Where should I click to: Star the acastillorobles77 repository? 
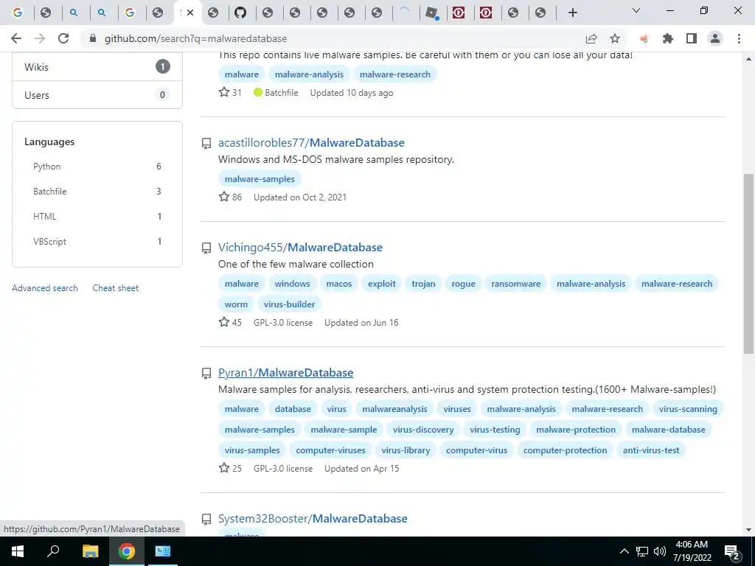[224, 196]
